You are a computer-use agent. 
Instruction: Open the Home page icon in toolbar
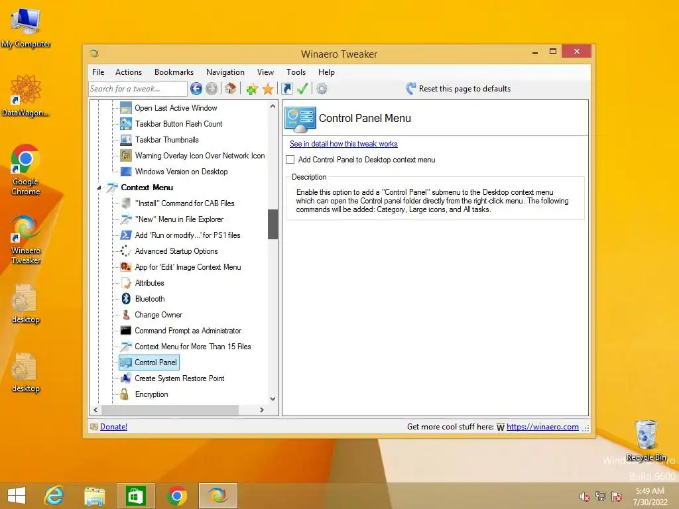tap(230, 89)
